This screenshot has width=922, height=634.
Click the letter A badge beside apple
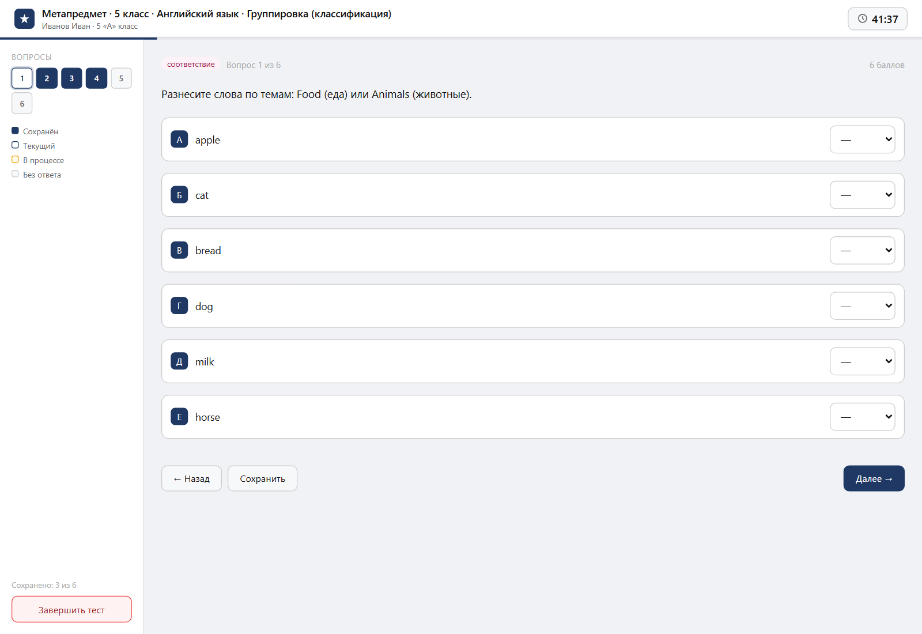point(179,139)
